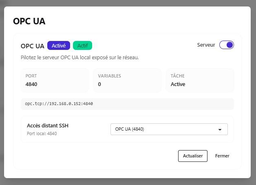Click the dropdown arrow of SSH port selector

click(220, 129)
